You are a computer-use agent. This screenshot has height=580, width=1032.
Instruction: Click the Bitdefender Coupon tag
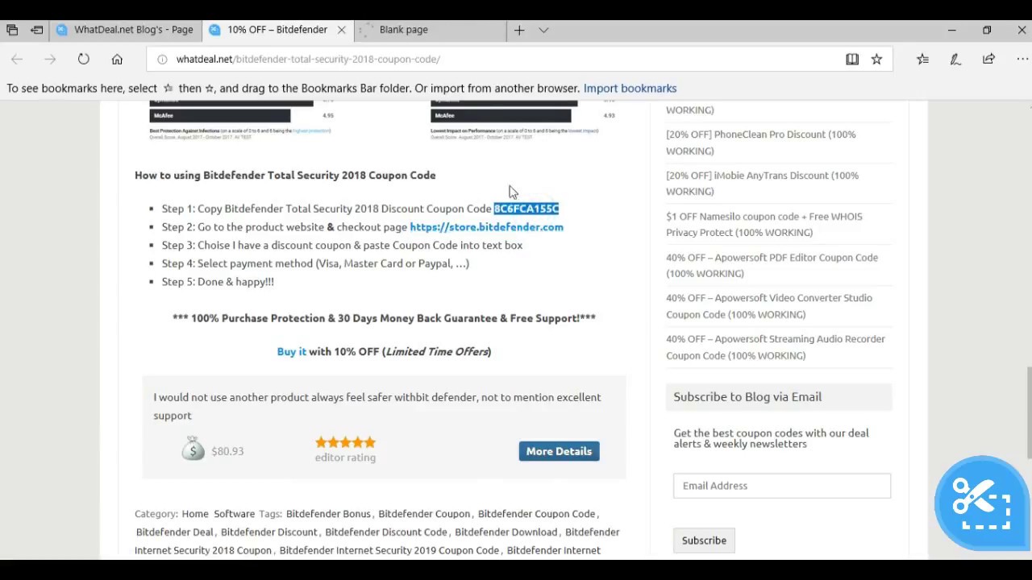pyautogui.click(x=424, y=514)
